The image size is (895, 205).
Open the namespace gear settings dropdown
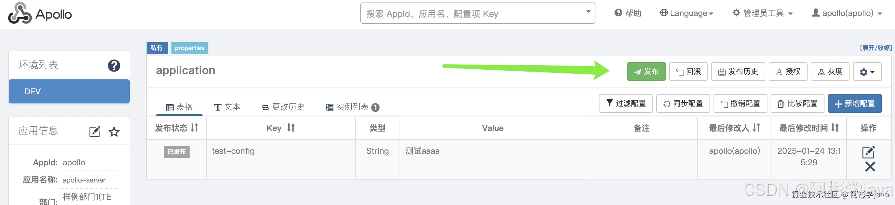click(867, 72)
